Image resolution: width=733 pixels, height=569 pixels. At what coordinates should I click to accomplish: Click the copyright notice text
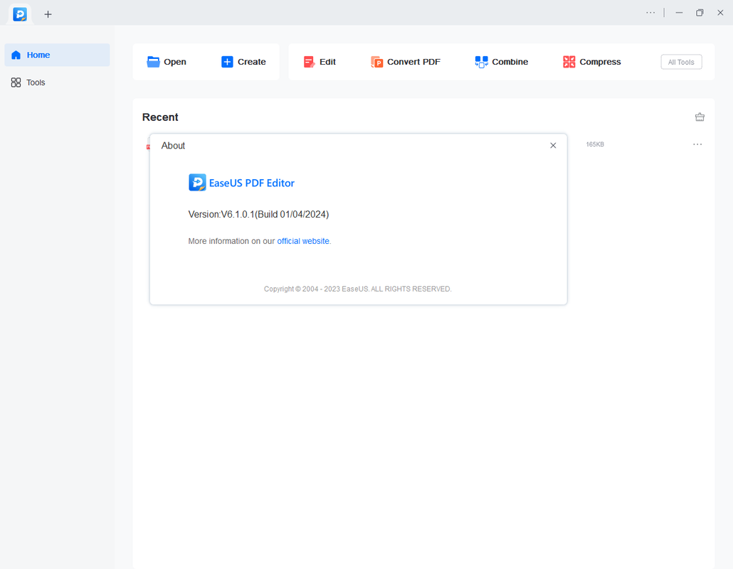pyautogui.click(x=358, y=289)
